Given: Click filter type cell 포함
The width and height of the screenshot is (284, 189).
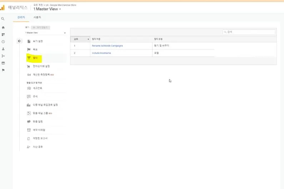Looking at the screenshot, I should point(156,53).
